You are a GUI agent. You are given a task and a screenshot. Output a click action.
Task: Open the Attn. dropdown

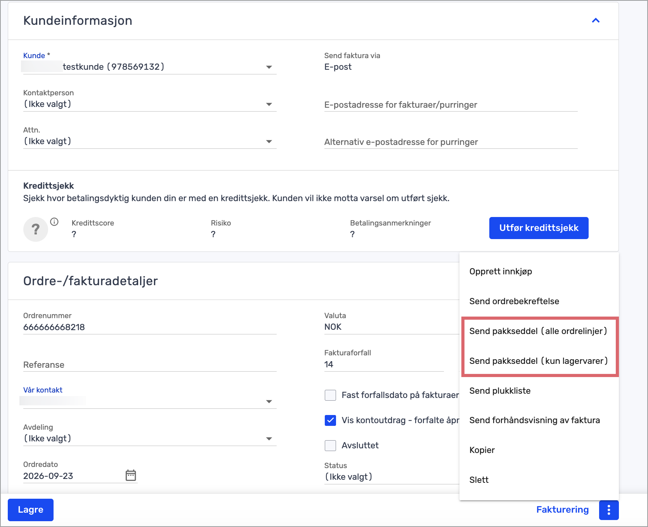[150, 141]
